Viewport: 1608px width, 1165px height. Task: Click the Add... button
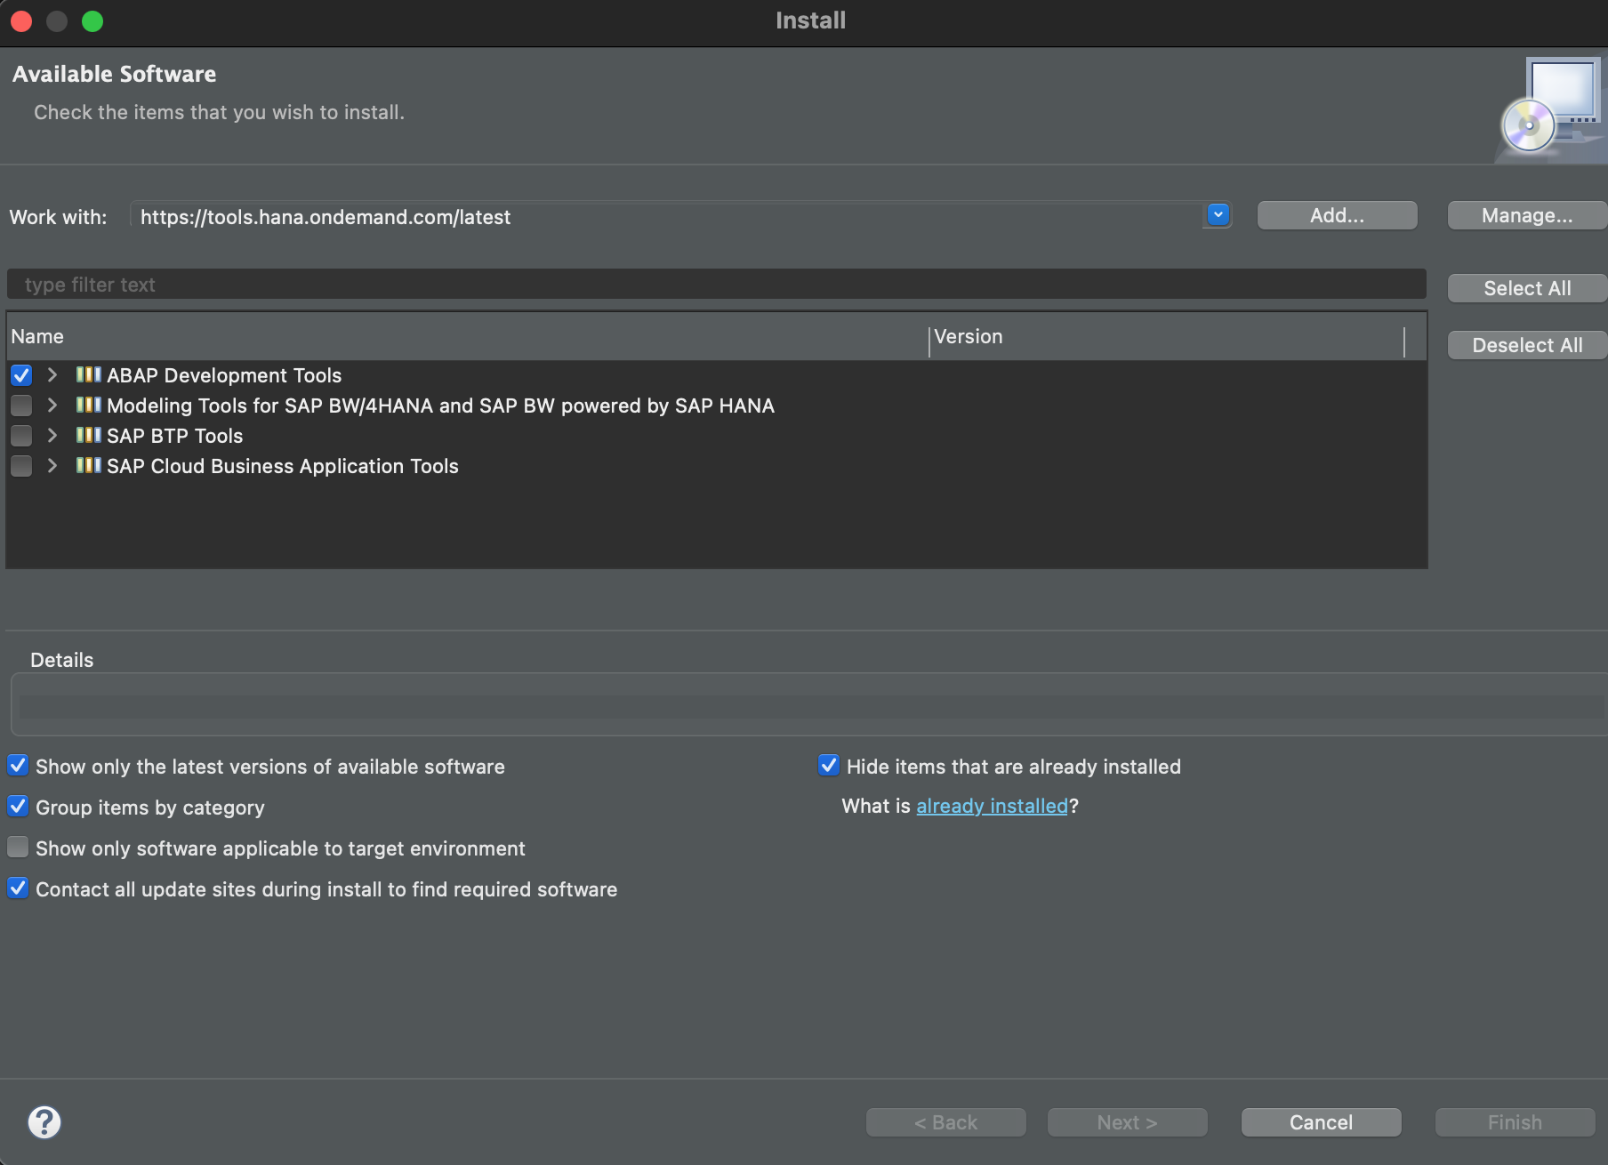click(1337, 215)
